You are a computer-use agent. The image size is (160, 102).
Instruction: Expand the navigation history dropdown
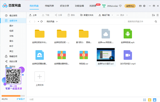38,22
